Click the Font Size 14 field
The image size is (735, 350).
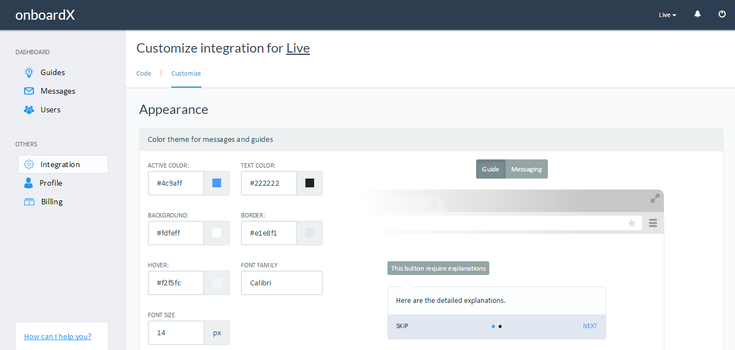click(176, 332)
